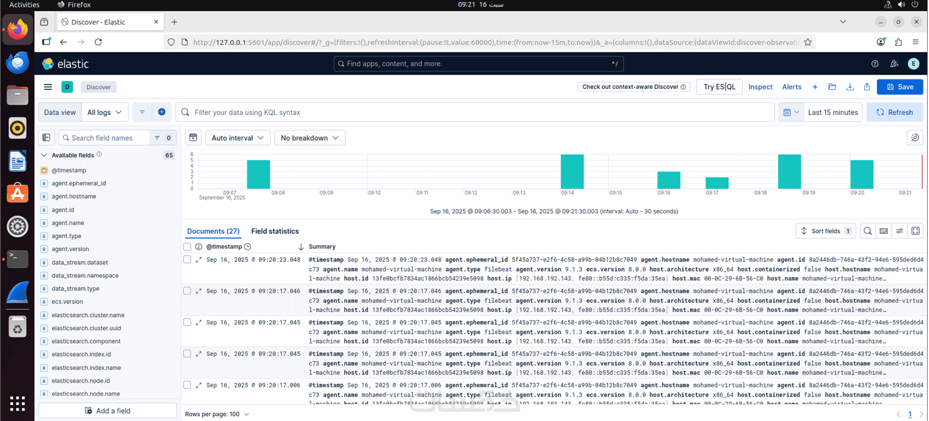Show applications grid in dock
Viewport: 929px width, 421px height.
[17, 404]
